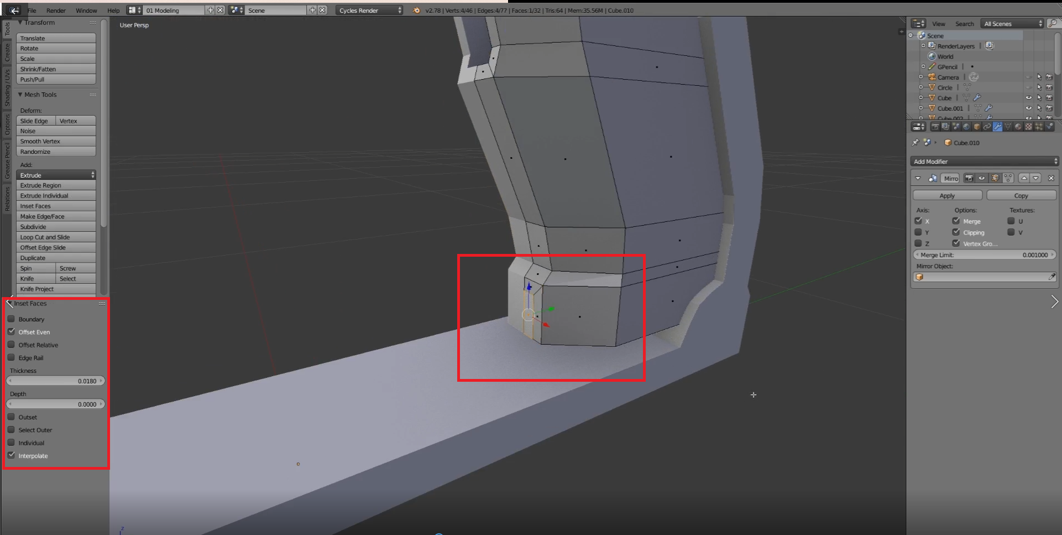The image size is (1062, 535).
Task: Toggle Mirror modifier viewport eye
Action: [x=982, y=178]
